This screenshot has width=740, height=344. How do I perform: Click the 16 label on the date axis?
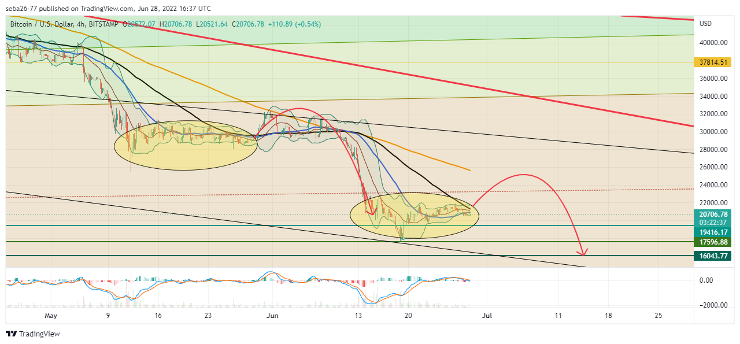point(158,316)
